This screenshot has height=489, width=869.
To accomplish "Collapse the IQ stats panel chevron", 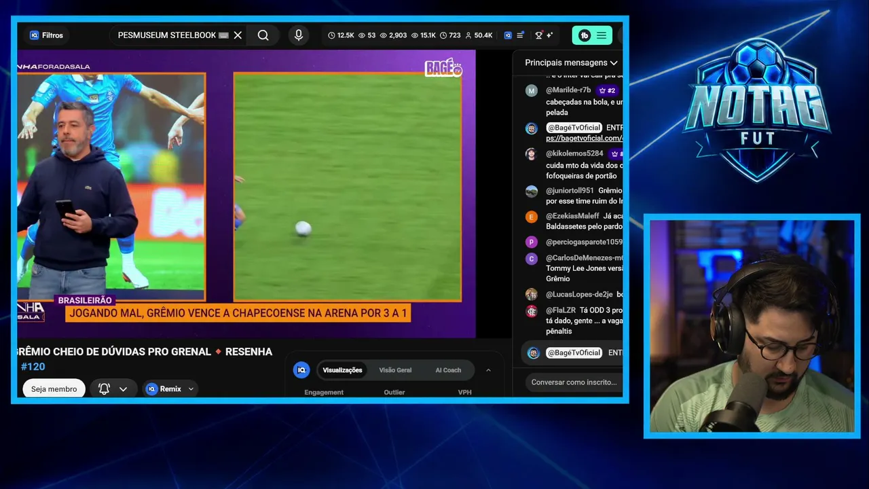I will pyautogui.click(x=488, y=370).
